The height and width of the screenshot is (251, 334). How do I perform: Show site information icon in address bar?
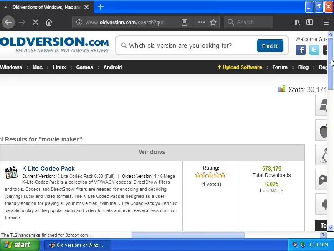[79, 22]
